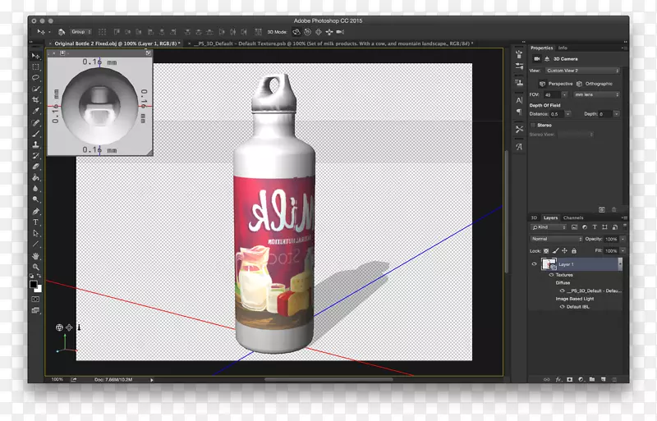Switch to the Properties tab
Image resolution: width=657 pixels, height=421 pixels.
(x=541, y=48)
